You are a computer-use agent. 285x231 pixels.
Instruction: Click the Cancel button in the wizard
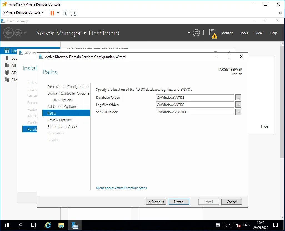[x=232, y=202]
